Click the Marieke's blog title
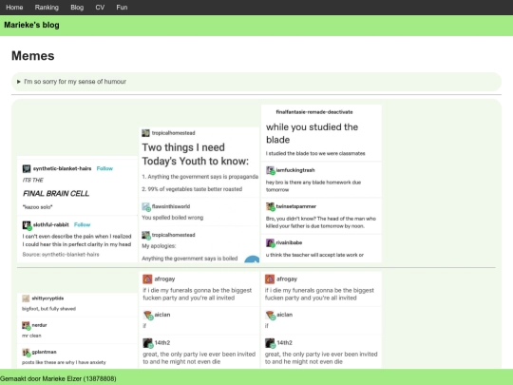 pos(31,25)
